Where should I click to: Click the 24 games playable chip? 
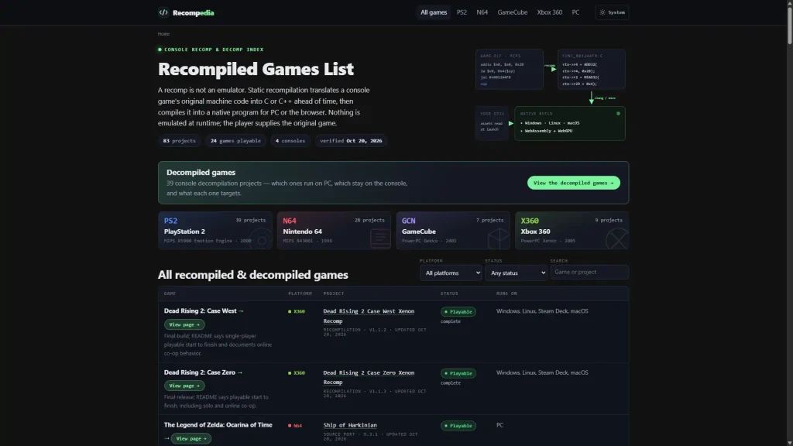tap(235, 141)
